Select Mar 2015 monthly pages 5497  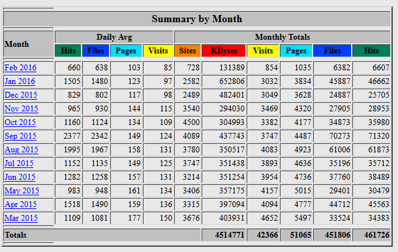point(303,218)
